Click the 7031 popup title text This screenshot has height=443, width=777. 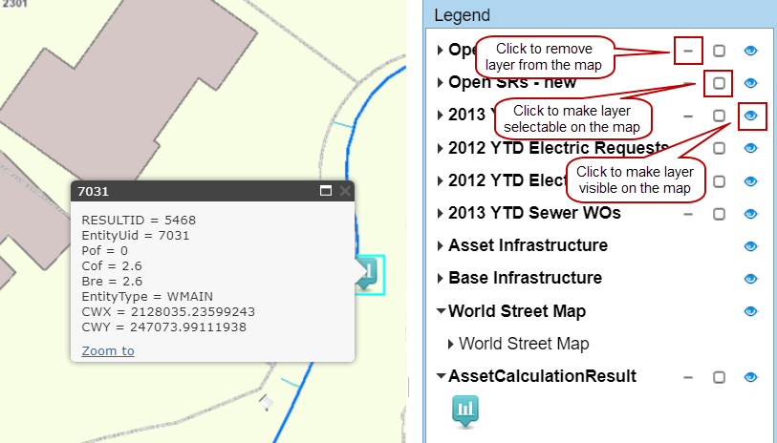coord(93,192)
